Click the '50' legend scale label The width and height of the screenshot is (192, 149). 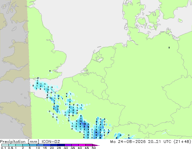94,148
